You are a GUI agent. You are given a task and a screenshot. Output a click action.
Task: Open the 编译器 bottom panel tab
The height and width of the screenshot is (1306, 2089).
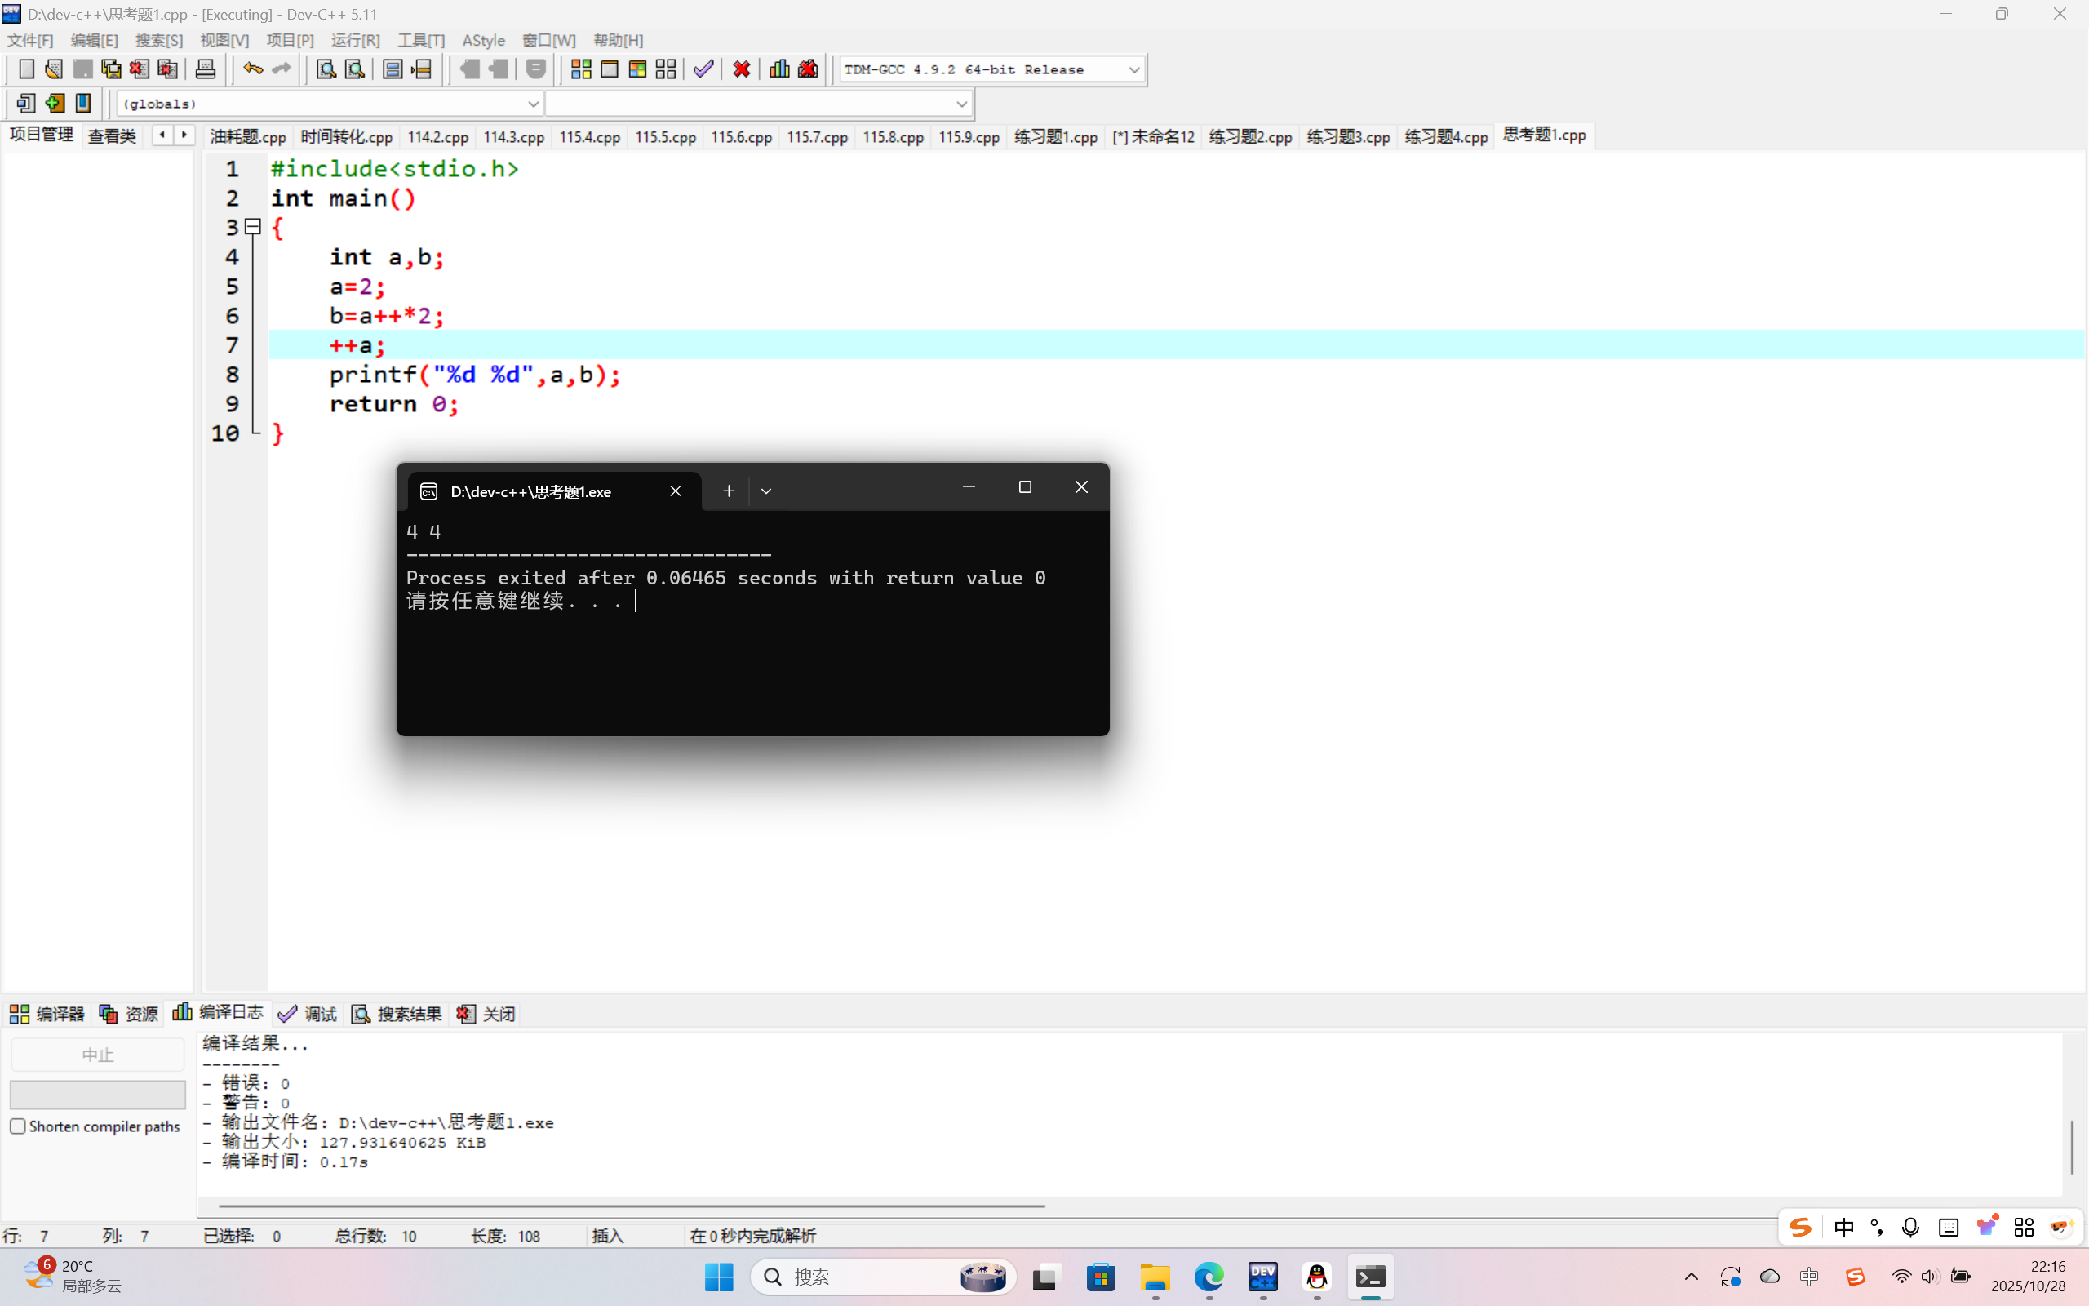pos(47,1013)
